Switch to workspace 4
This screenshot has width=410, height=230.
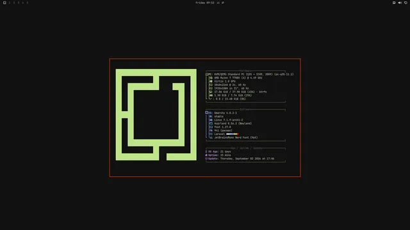23,3
